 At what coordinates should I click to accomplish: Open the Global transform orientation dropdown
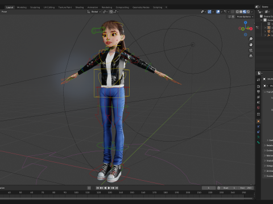(x=94, y=12)
